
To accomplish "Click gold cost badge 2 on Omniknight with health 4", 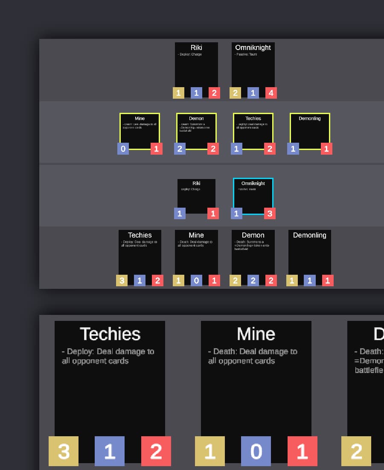I will click(235, 93).
